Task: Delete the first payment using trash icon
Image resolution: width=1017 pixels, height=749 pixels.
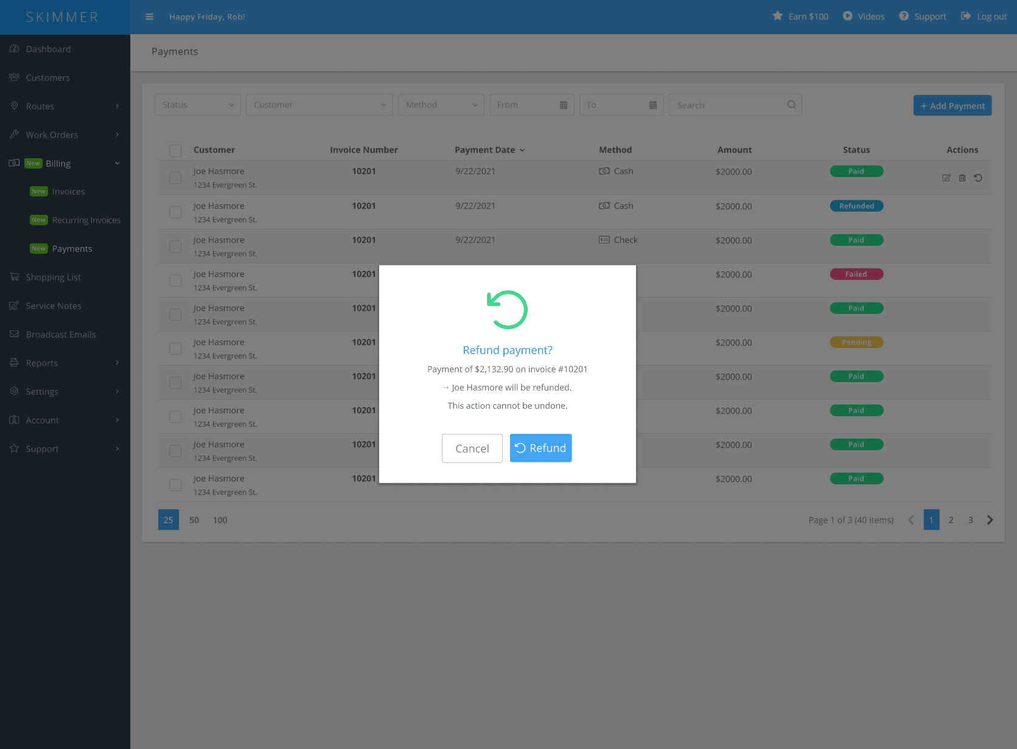Action: coord(962,178)
